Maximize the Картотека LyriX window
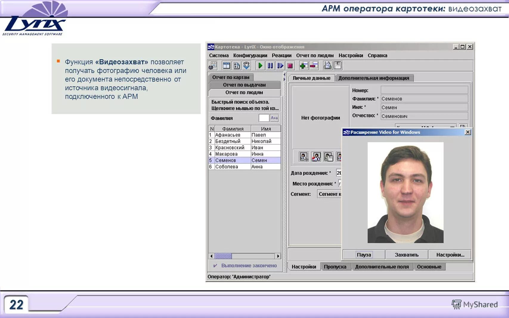509x318 pixels. pos(462,47)
